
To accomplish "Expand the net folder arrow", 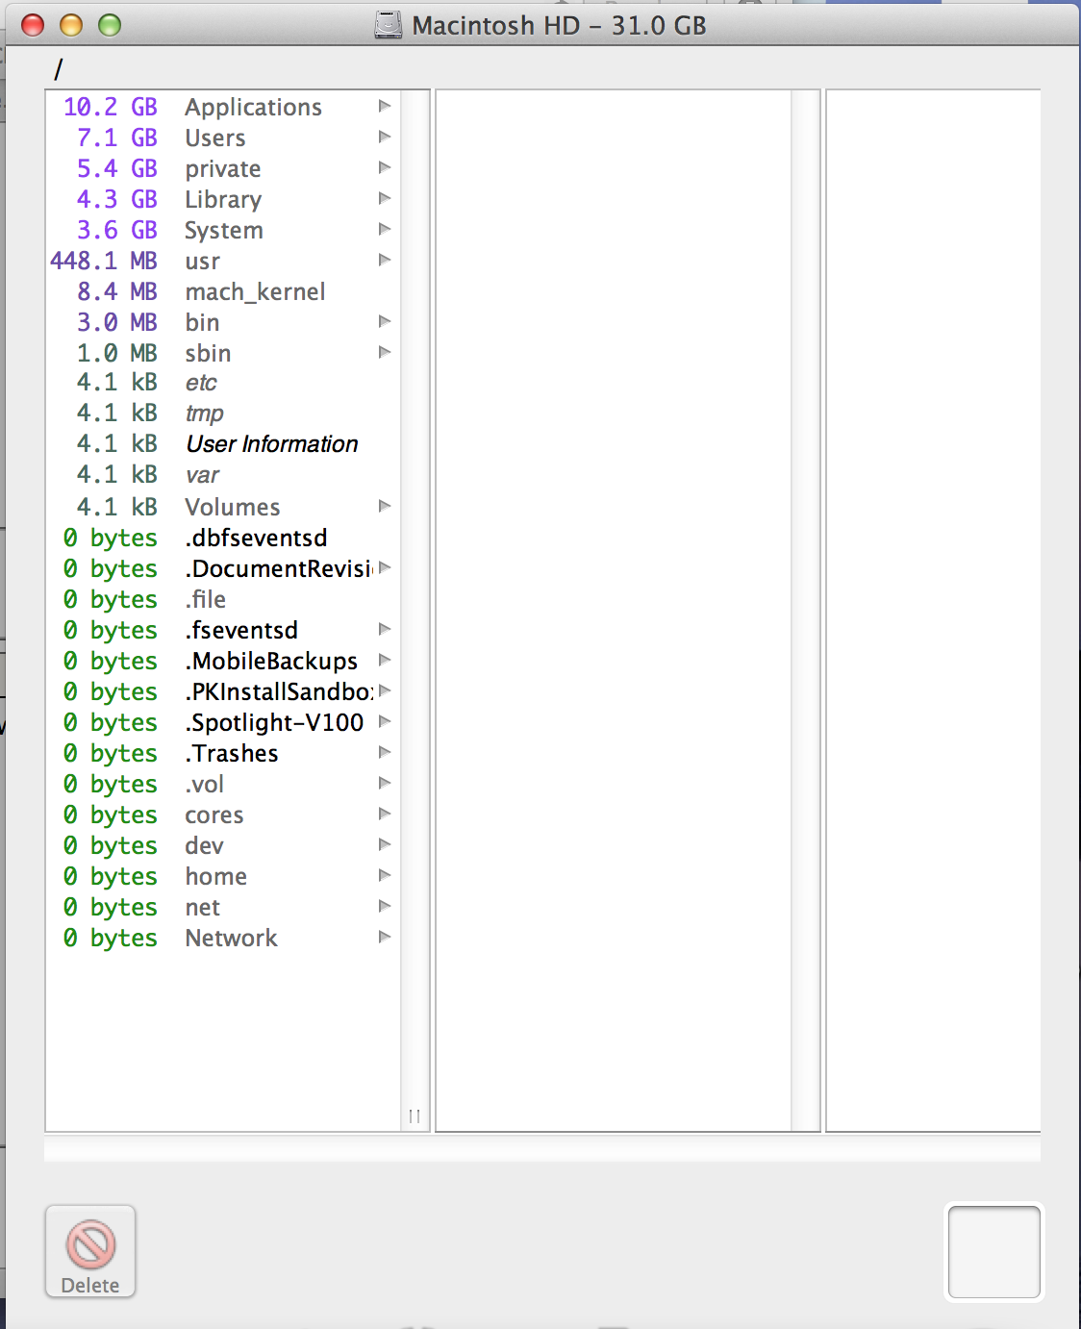I will [385, 906].
